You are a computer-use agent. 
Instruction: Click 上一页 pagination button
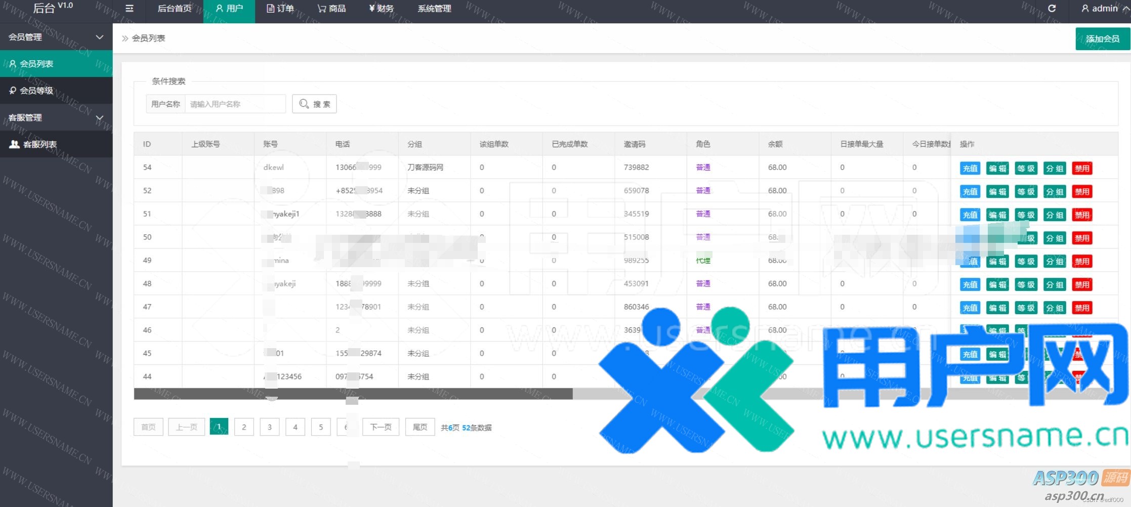(186, 427)
